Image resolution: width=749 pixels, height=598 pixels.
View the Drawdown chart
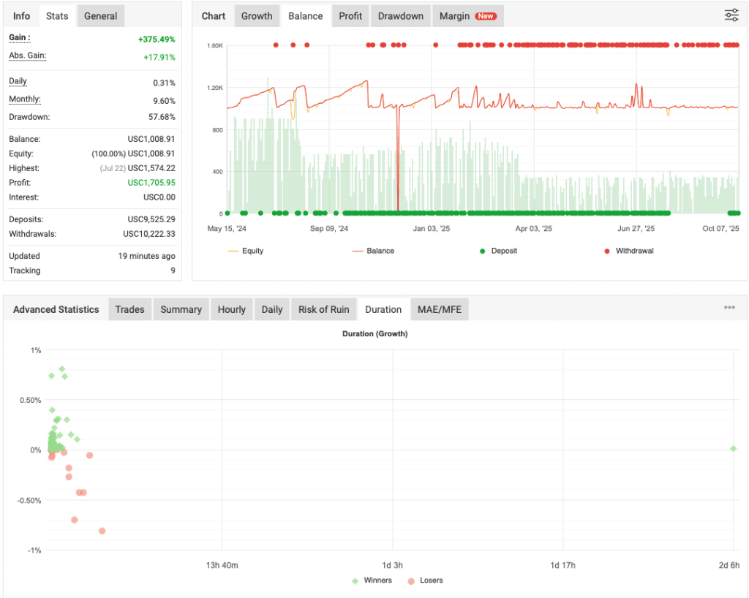tap(400, 15)
